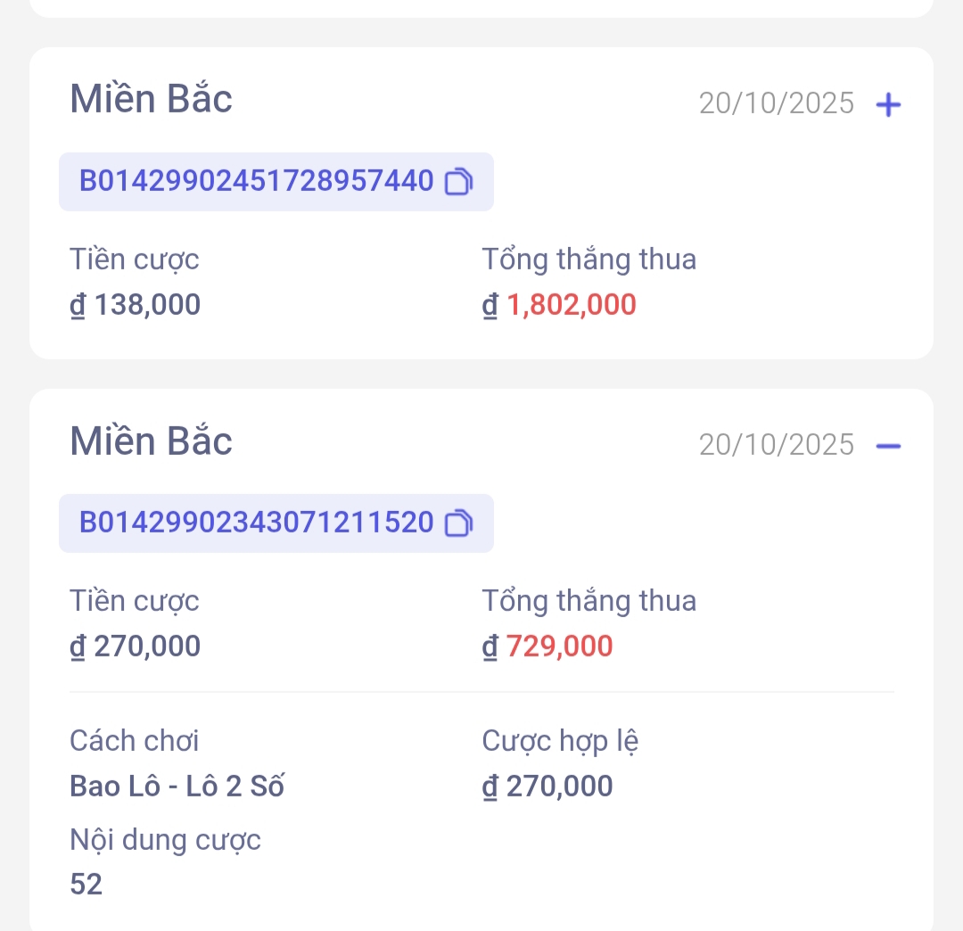Tap the đ 270,000 under Cược hợp lệ
Image resolution: width=963 pixels, height=931 pixels.
[547, 787]
